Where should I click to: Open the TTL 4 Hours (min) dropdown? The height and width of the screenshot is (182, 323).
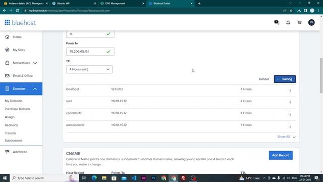click(x=89, y=69)
